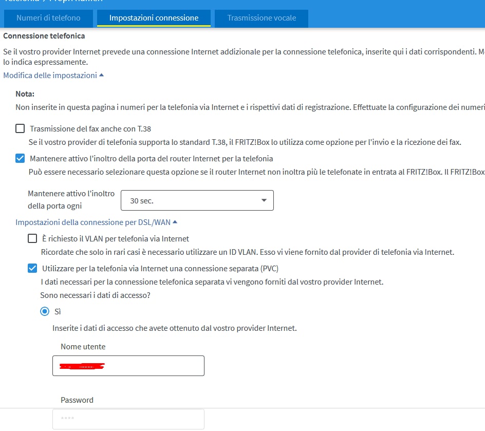Collapse Impostazioni della connessione per DSL/WAN
The height and width of the screenshot is (431, 485).
pyautogui.click(x=96, y=222)
